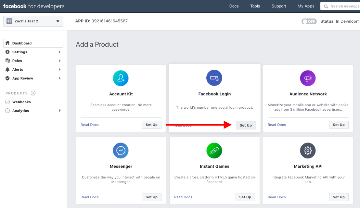Open the Tools menu
This screenshot has width=360, height=208.
point(255,6)
